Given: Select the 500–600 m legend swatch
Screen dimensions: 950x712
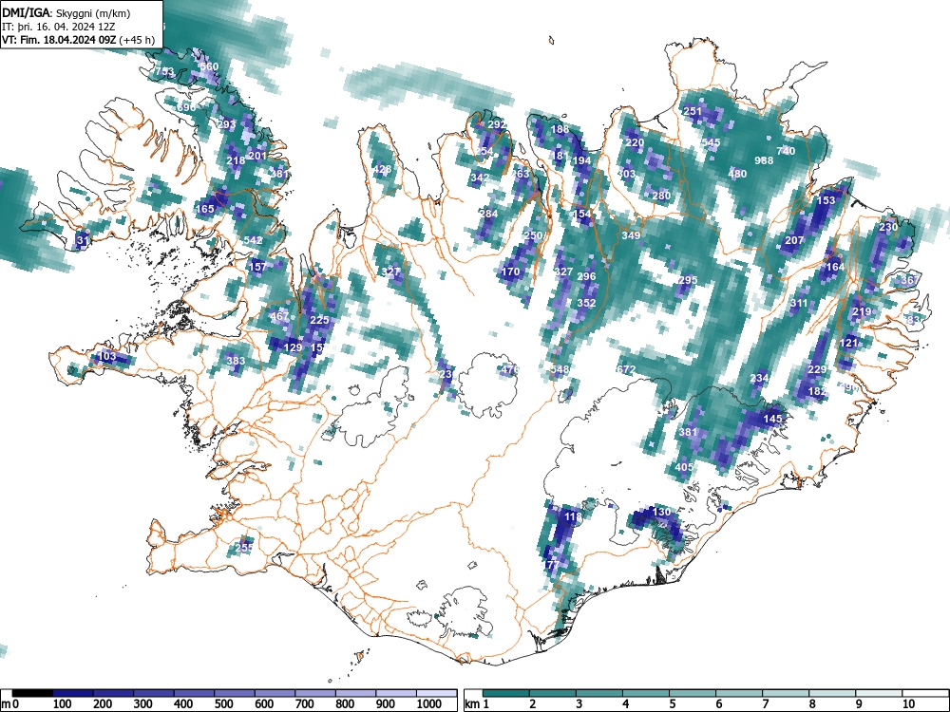Looking at the screenshot, I should [235, 693].
